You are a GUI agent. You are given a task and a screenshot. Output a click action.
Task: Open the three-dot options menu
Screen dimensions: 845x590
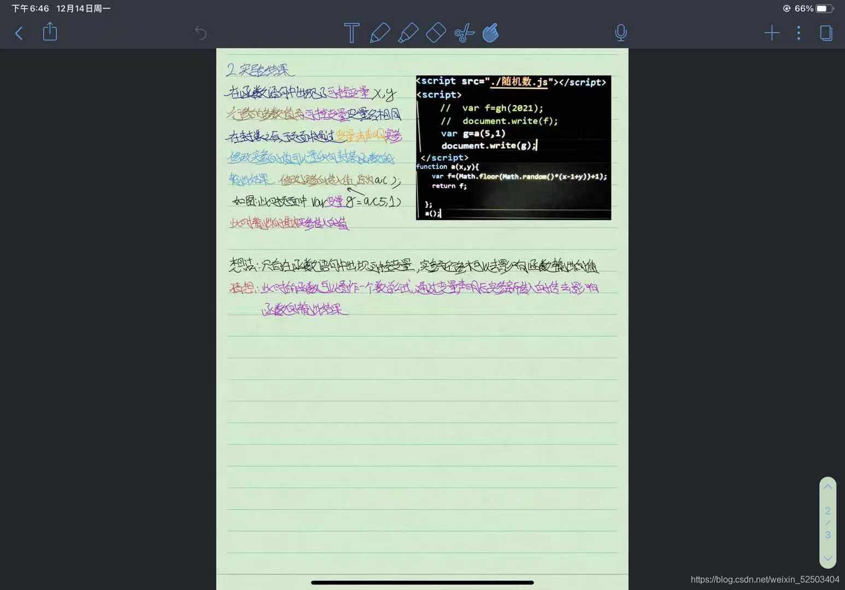(x=799, y=33)
